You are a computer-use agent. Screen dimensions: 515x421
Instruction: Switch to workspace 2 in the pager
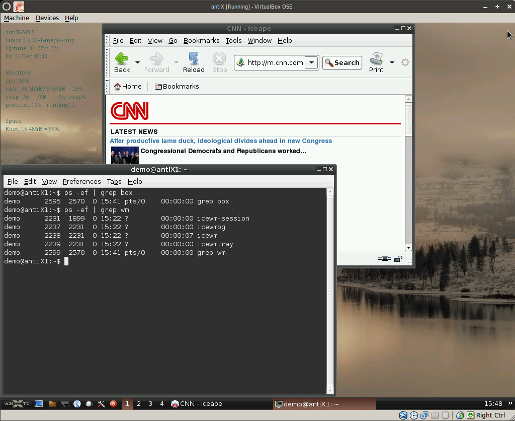(139, 403)
